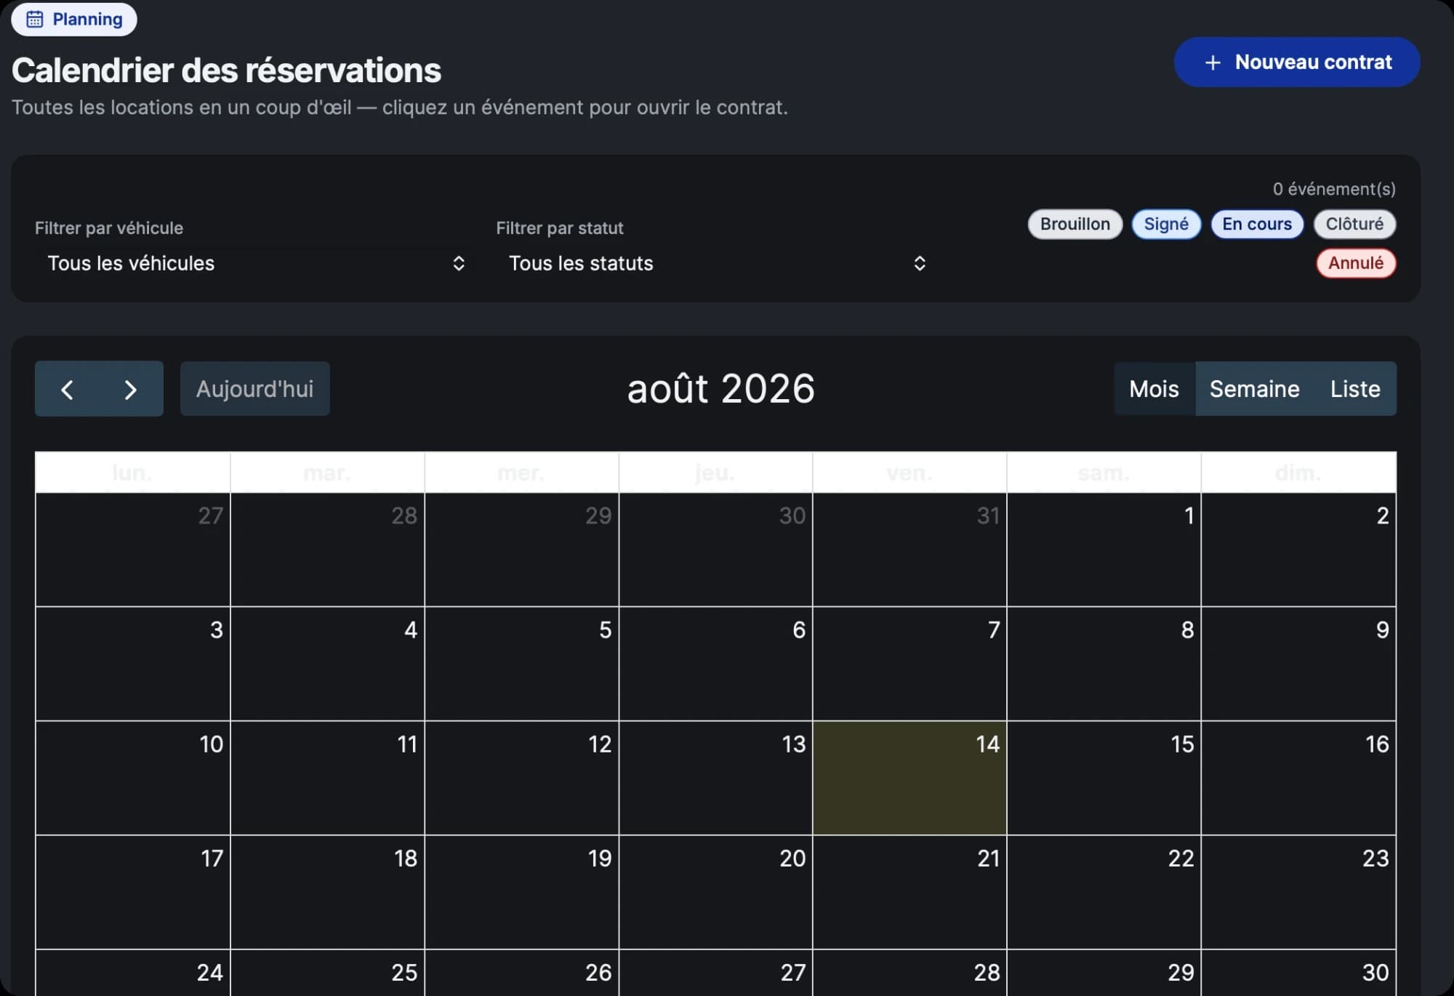1454x996 pixels.
Task: Click day number 17
Action: (x=212, y=859)
